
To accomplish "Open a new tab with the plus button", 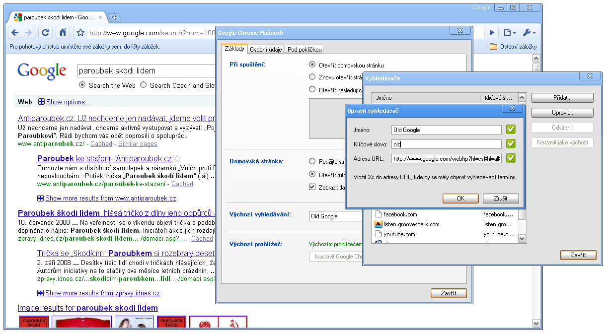I will click(114, 17).
